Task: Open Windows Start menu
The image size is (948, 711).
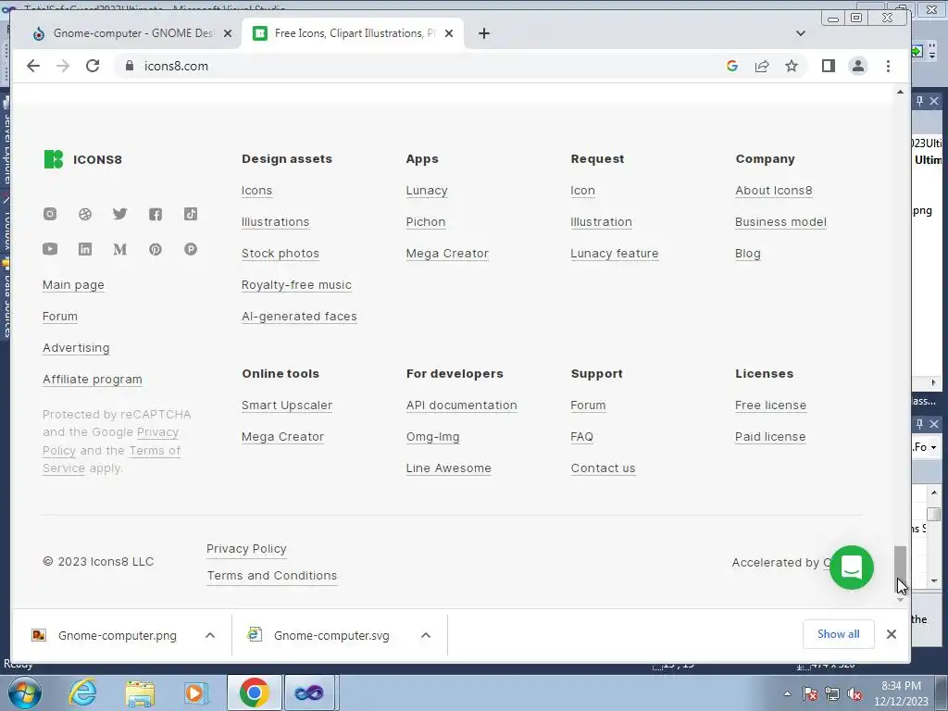Action: (25, 692)
